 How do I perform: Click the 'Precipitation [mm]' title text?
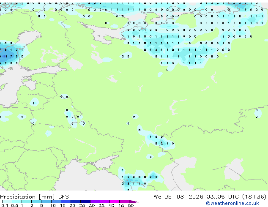point(27,197)
